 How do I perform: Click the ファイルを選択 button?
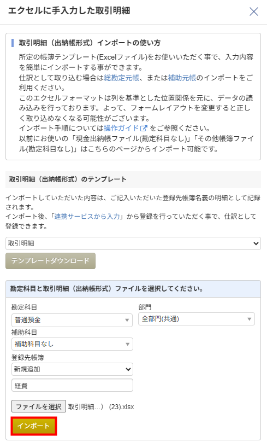pos(39,406)
